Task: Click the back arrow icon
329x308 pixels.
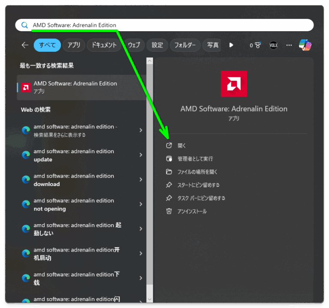Action: coord(25,45)
